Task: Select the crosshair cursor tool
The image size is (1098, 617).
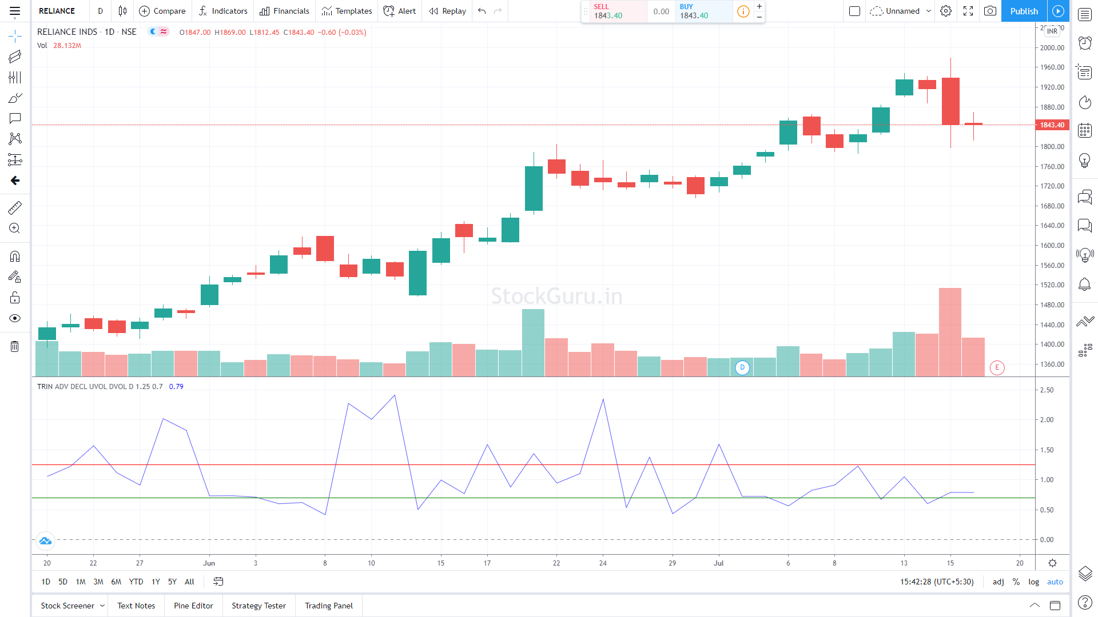Action: [15, 36]
